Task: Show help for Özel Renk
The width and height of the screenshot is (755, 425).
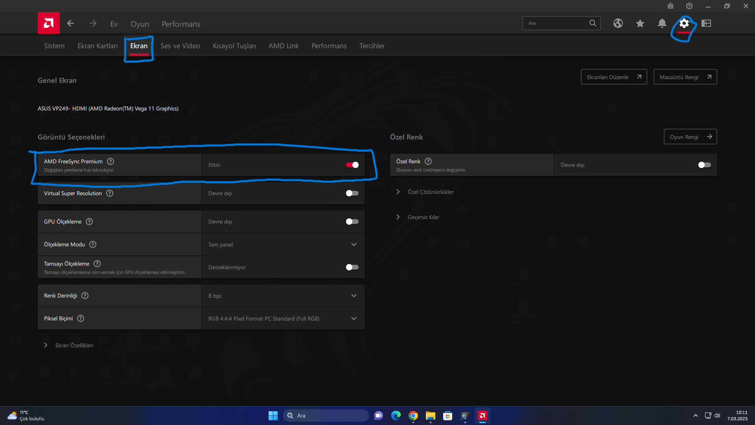Action: tap(428, 161)
